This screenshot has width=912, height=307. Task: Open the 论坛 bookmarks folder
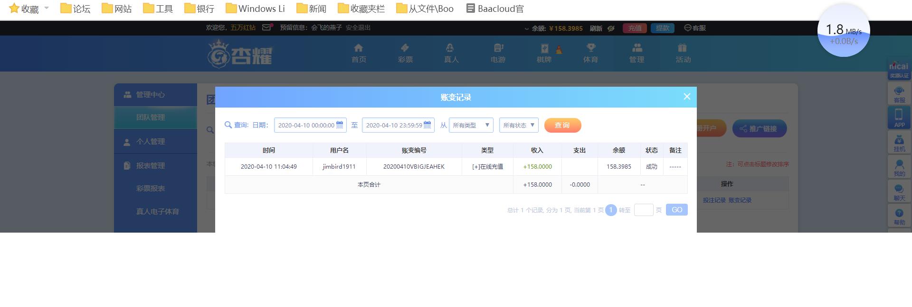point(75,9)
